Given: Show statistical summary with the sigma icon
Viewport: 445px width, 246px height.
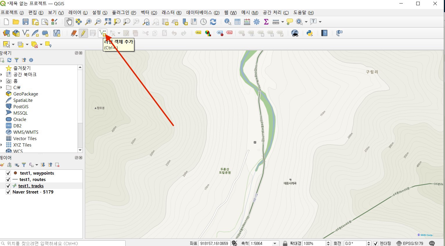Looking at the screenshot, I should pyautogui.click(x=266, y=22).
